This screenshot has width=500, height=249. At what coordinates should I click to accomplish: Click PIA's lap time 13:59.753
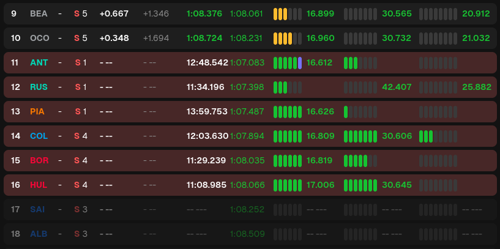click(207, 111)
